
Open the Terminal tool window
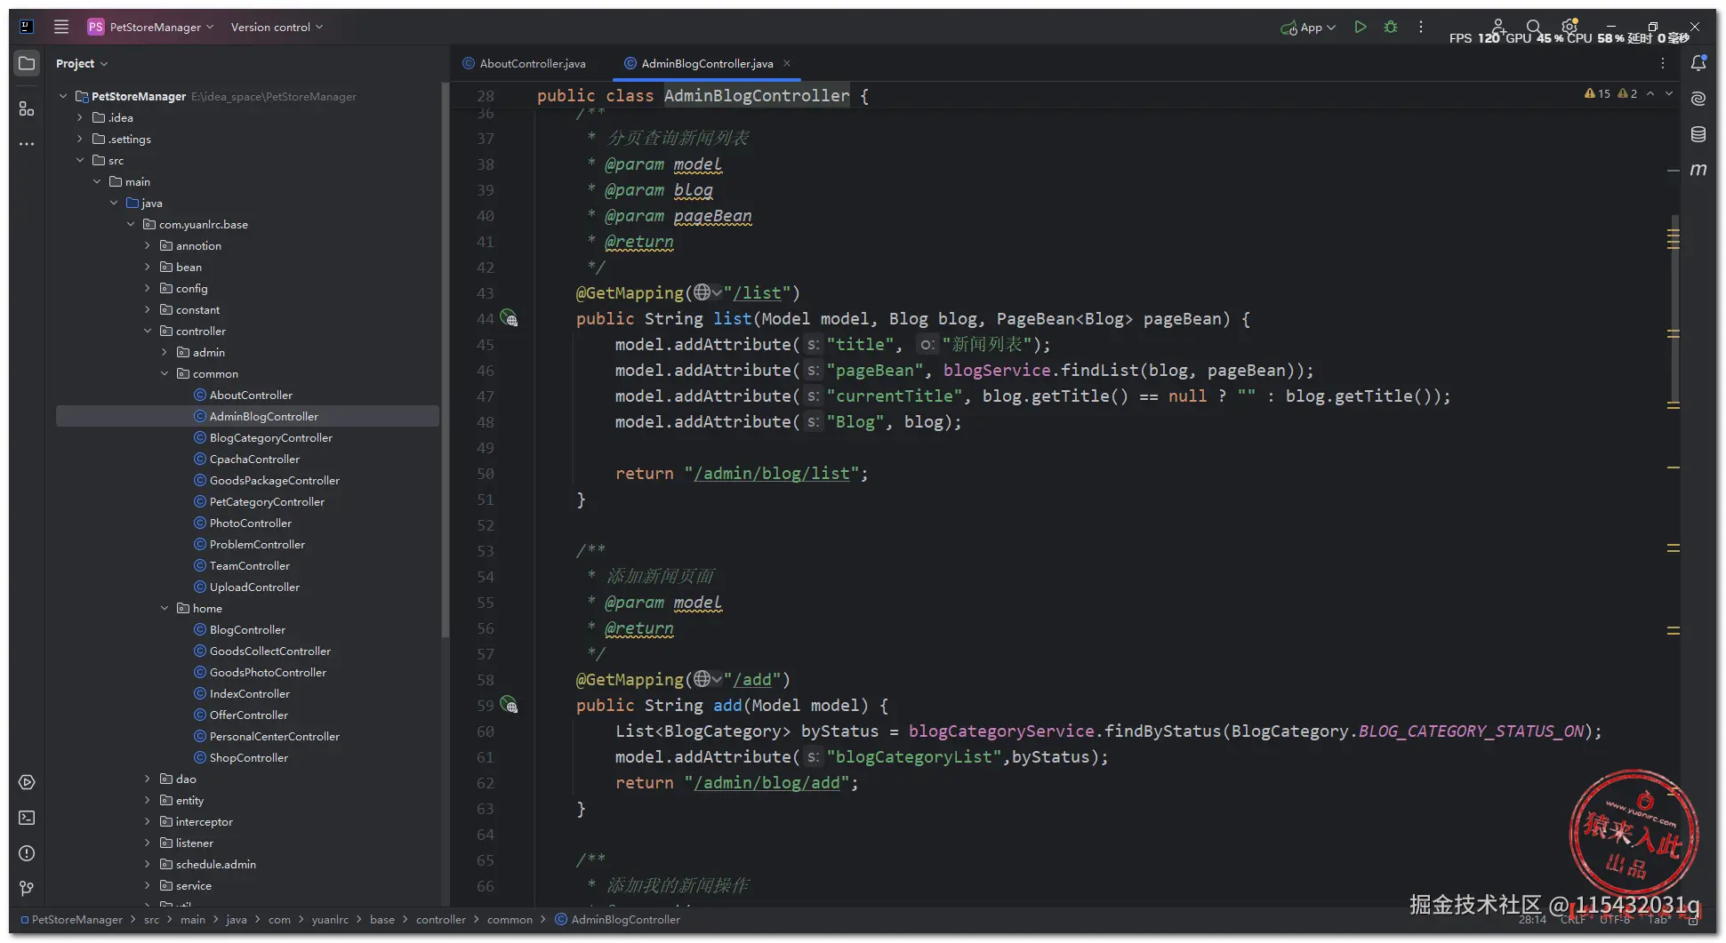point(27,818)
